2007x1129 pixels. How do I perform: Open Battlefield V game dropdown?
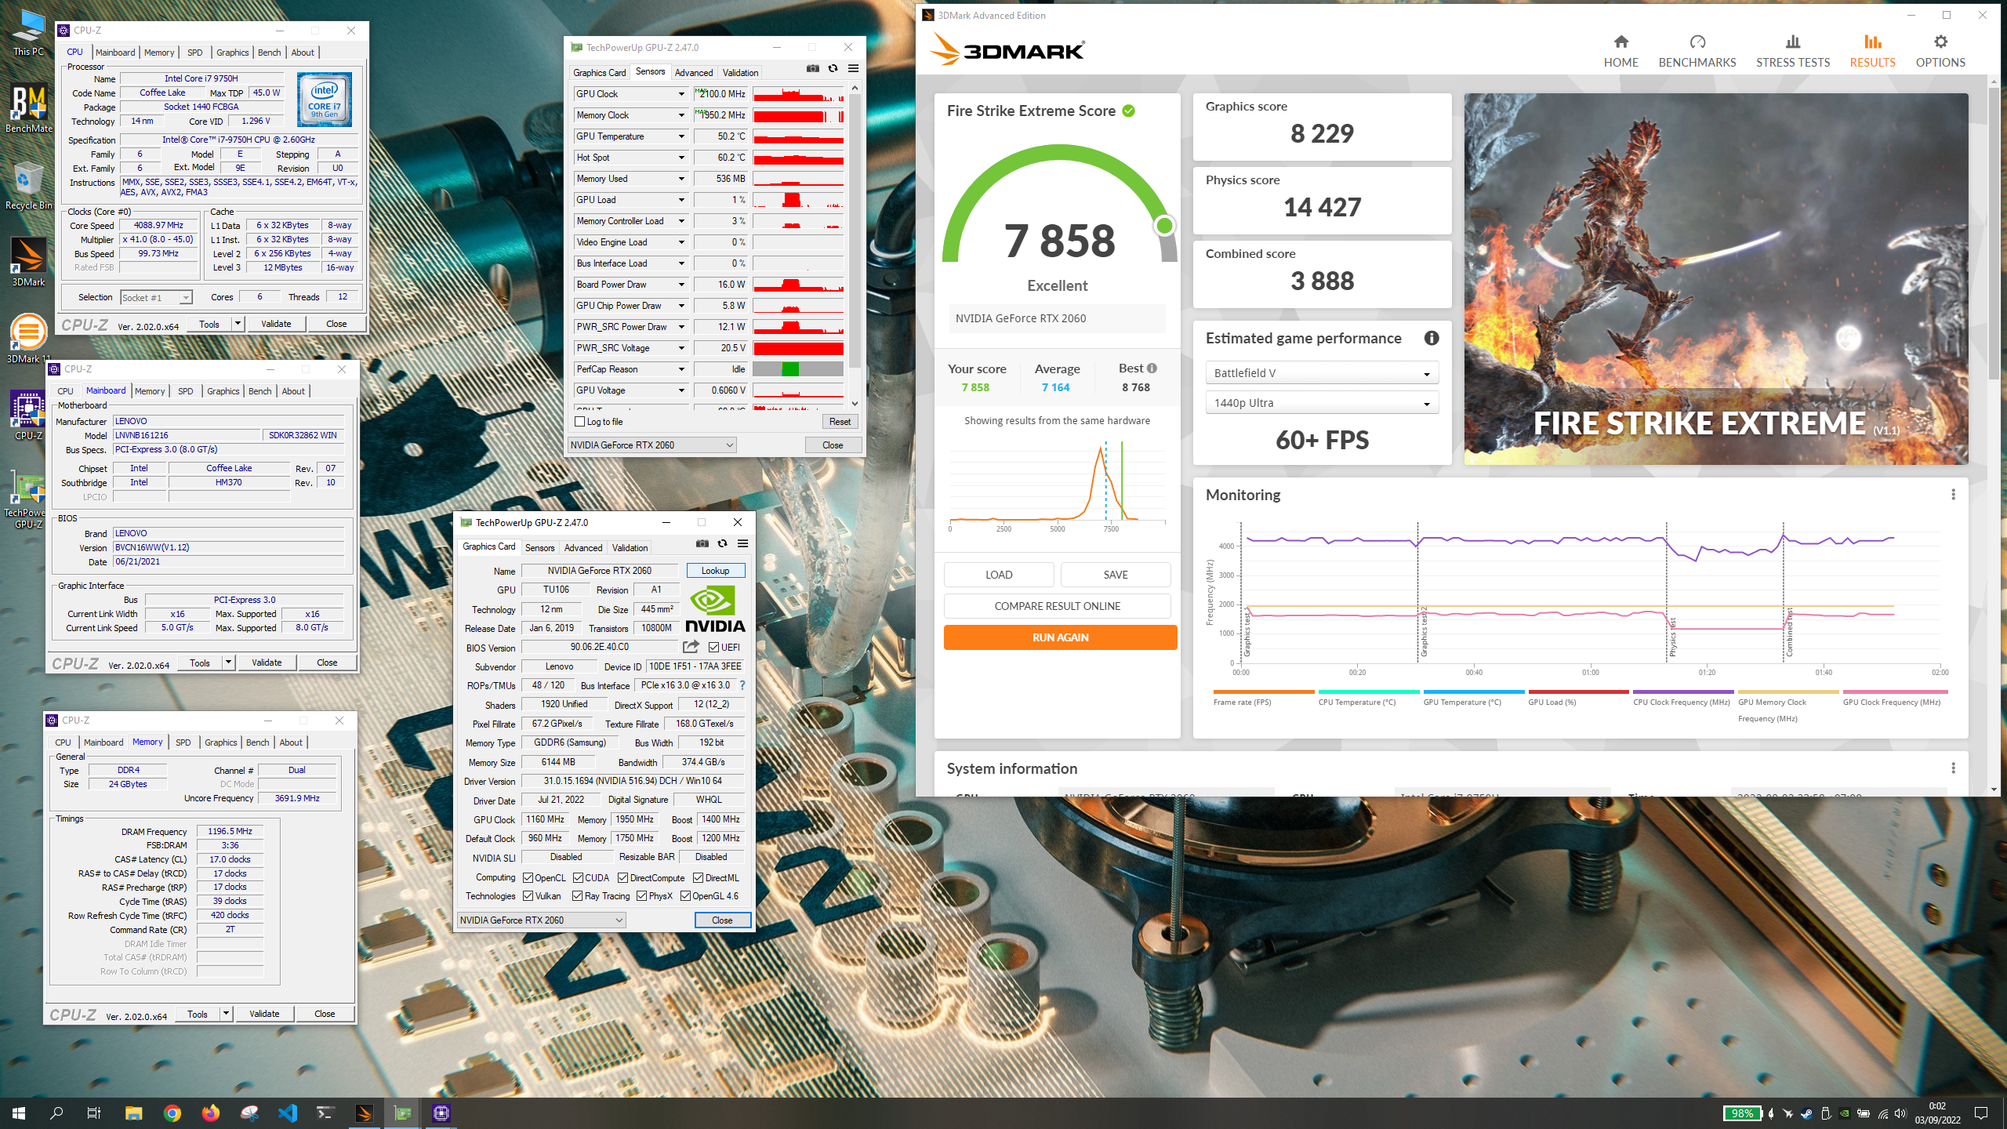point(1322,373)
